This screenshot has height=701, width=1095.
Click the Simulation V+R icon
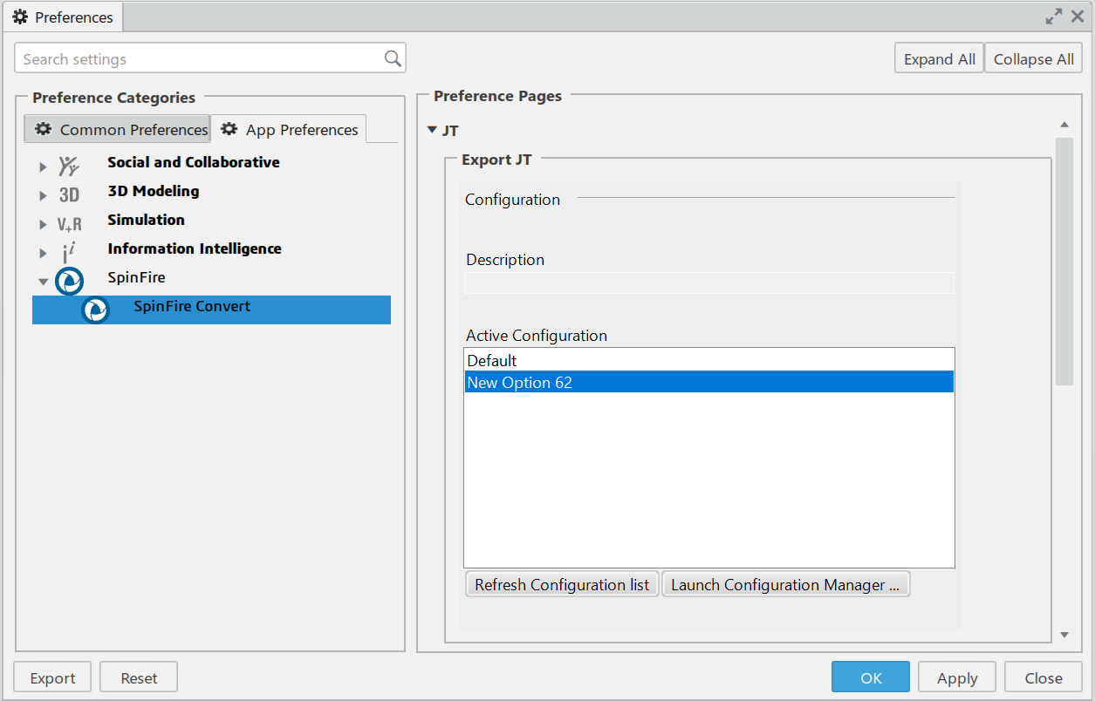point(69,224)
